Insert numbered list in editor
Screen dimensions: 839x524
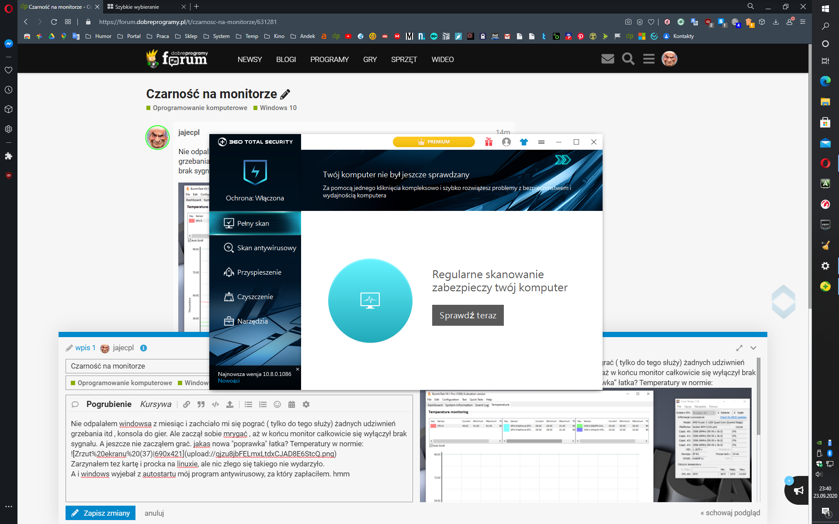click(263, 404)
